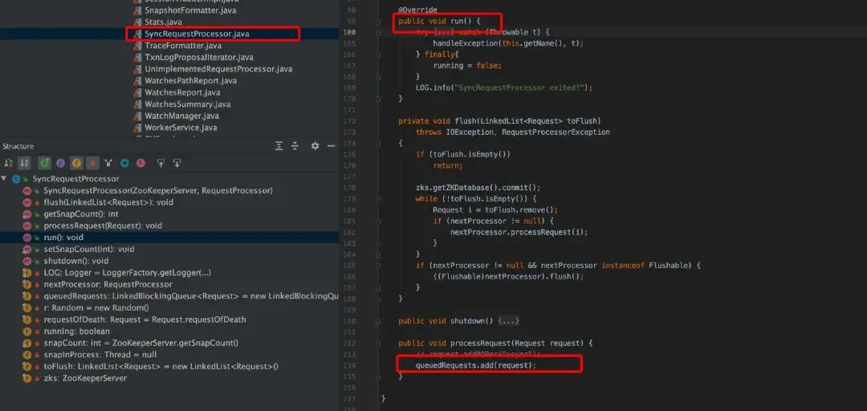Open Structure panel settings gear
The height and width of the screenshot is (411, 867).
pyautogui.click(x=315, y=146)
